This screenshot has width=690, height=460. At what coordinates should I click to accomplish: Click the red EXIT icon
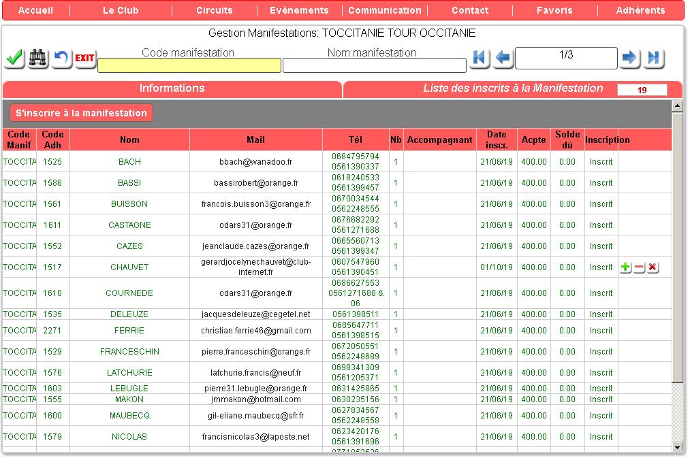pos(84,58)
